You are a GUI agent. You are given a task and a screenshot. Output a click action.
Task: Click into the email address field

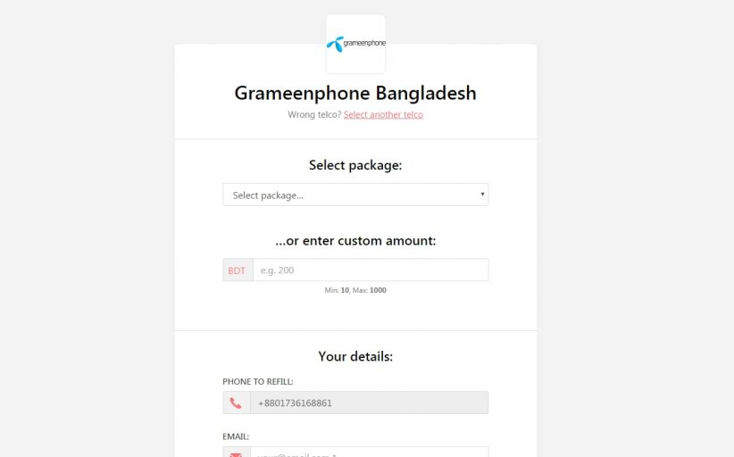click(369, 453)
